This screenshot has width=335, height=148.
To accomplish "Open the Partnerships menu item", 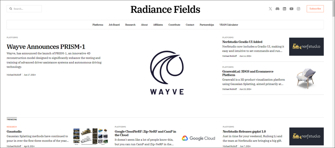I will click(207, 25).
